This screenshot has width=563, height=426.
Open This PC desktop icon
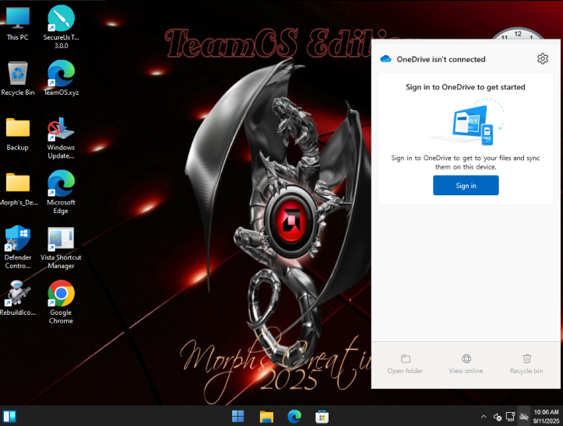click(x=18, y=23)
